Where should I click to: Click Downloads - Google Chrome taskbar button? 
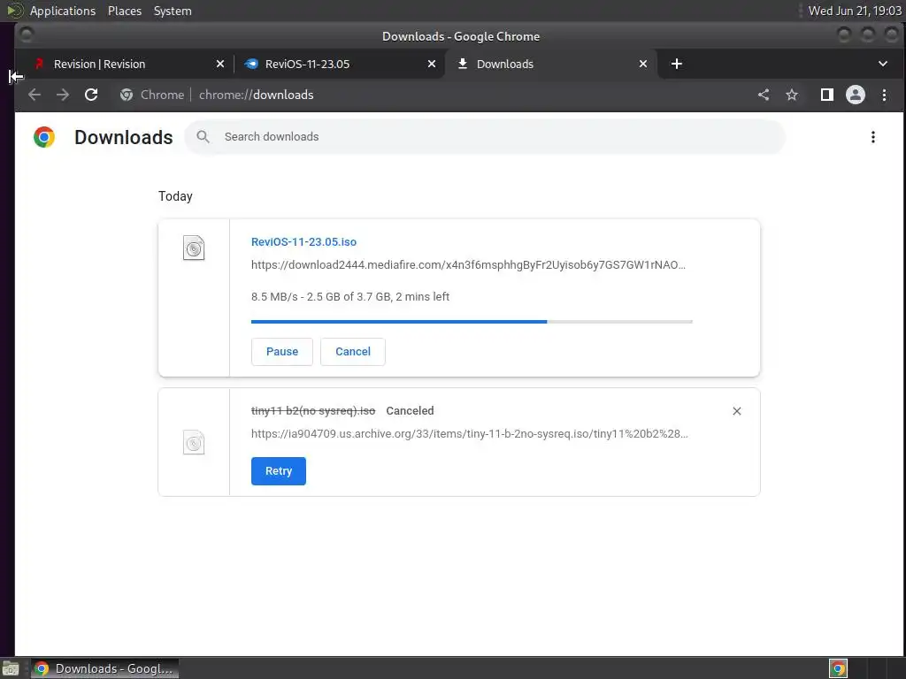pyautogui.click(x=104, y=668)
